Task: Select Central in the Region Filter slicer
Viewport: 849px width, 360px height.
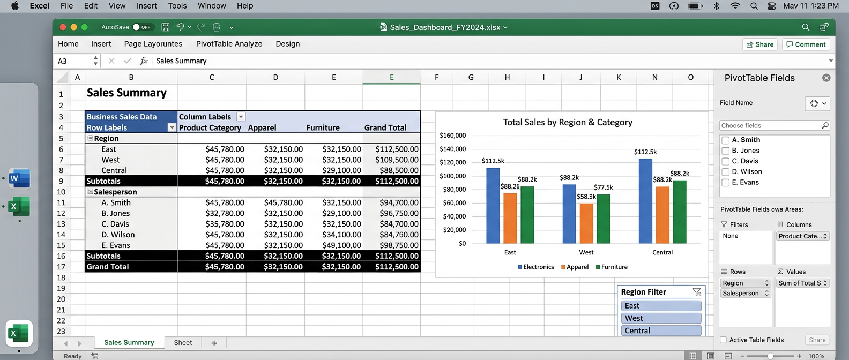Action: [661, 331]
